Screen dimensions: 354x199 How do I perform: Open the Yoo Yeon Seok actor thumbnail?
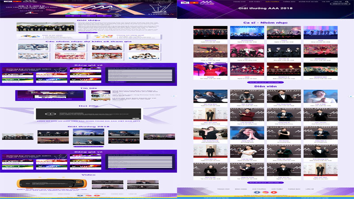pos(284,96)
